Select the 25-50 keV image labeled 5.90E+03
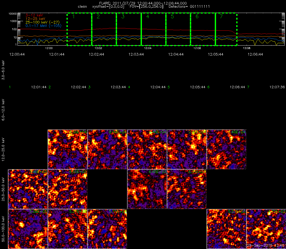The height and width of the screenshot is (249, 286). (28, 189)
